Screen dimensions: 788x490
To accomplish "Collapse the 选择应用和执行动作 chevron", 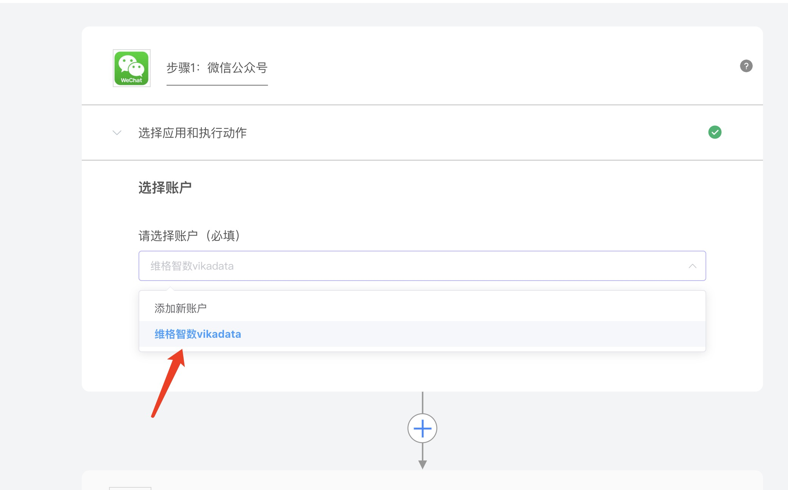I will pyautogui.click(x=117, y=133).
